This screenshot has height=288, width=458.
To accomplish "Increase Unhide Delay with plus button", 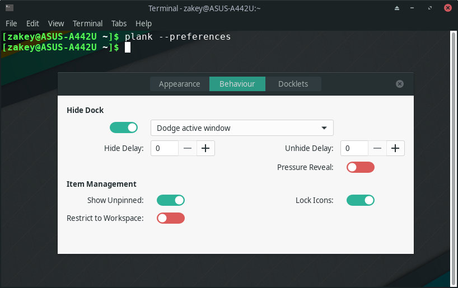I will pos(395,148).
